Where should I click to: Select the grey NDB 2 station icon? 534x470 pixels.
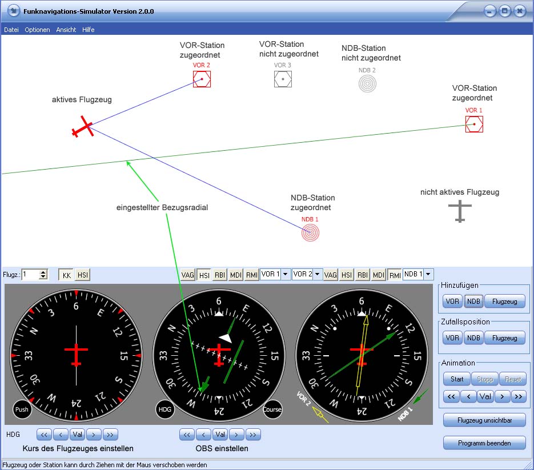pos(367,83)
